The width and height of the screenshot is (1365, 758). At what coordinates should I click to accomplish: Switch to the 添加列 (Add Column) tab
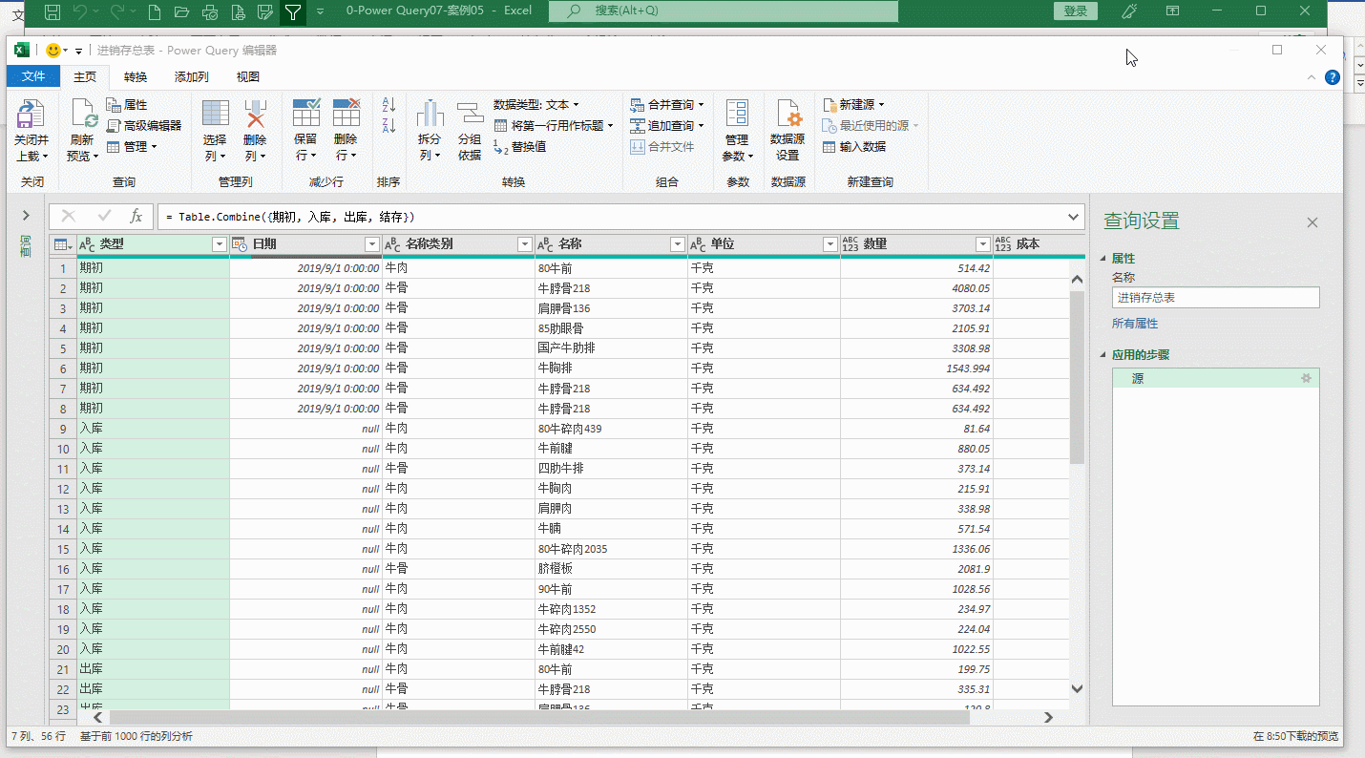click(192, 76)
